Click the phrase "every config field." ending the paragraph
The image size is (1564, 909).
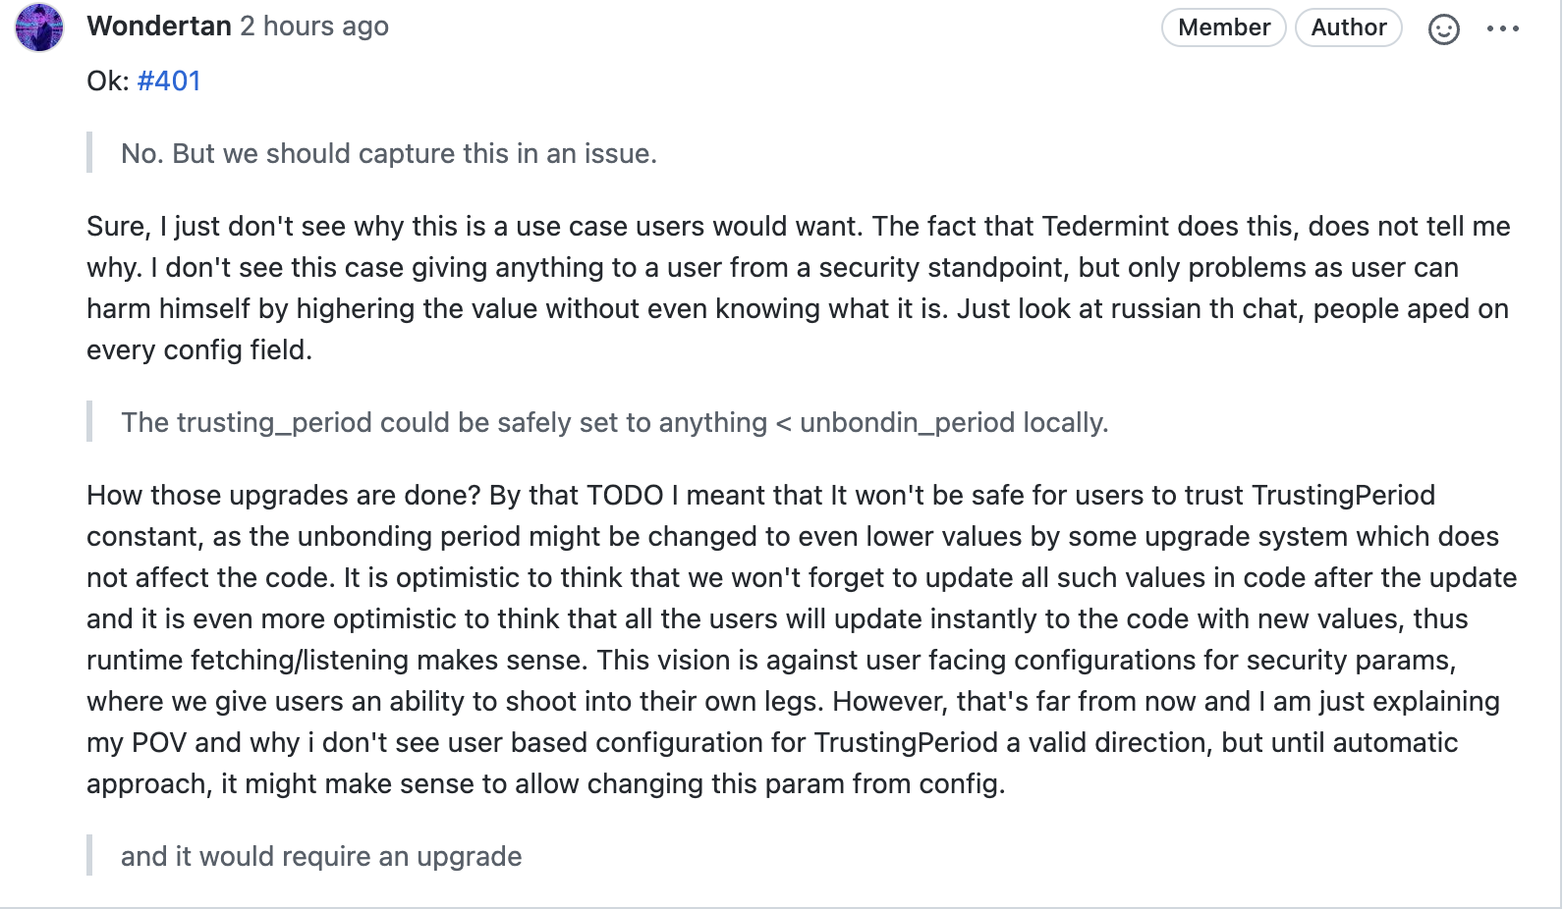[199, 349]
